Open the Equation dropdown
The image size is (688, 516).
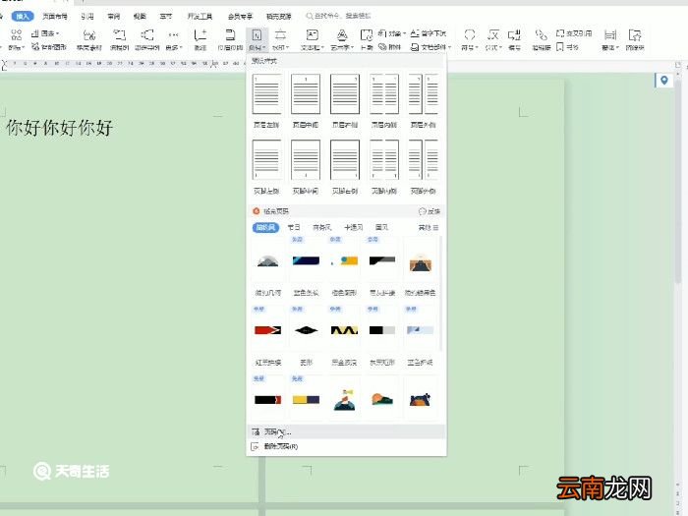pyautogui.click(x=493, y=39)
